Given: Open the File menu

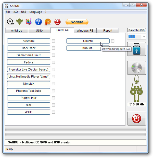Looking at the screenshot, I should tap(8, 12).
